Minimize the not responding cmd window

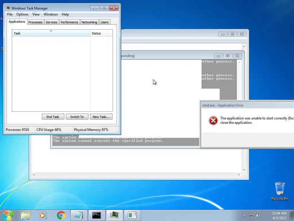pos(218,56)
